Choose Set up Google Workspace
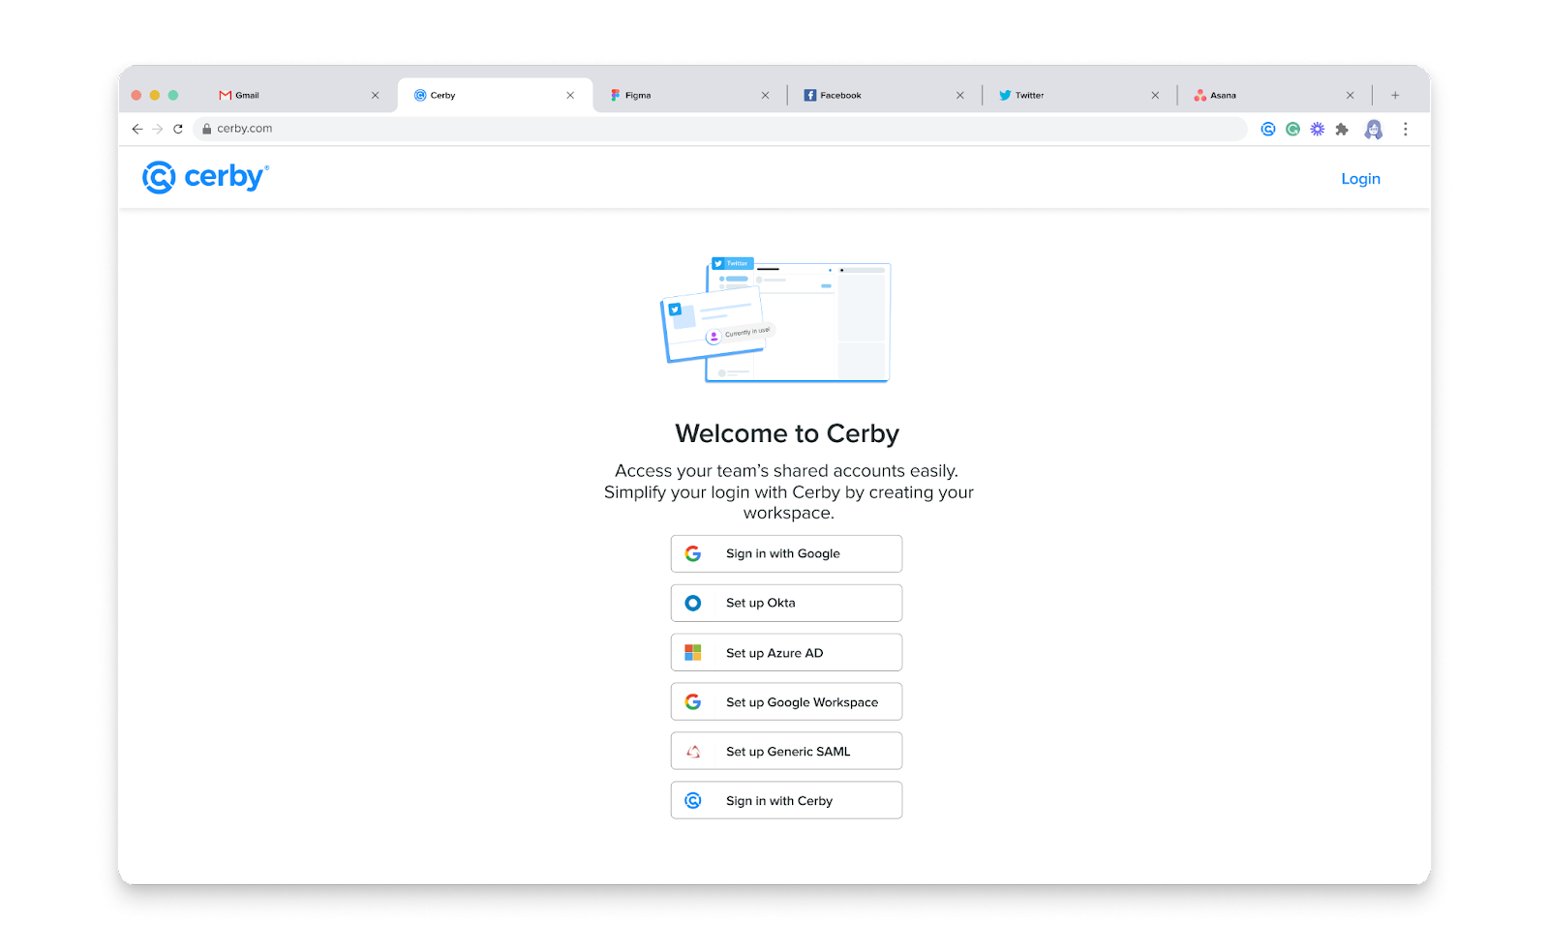 (x=786, y=702)
